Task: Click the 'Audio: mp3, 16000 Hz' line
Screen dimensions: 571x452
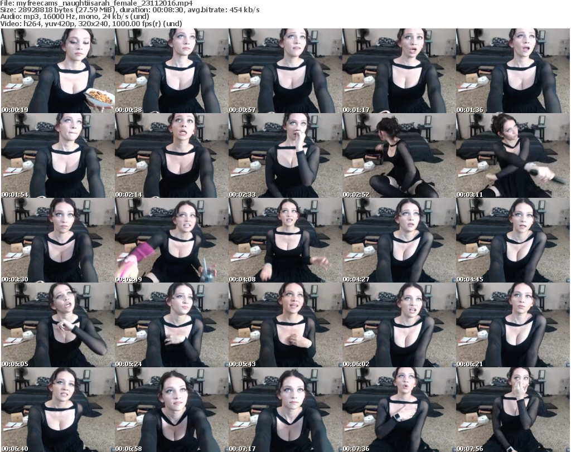Action: [75, 17]
